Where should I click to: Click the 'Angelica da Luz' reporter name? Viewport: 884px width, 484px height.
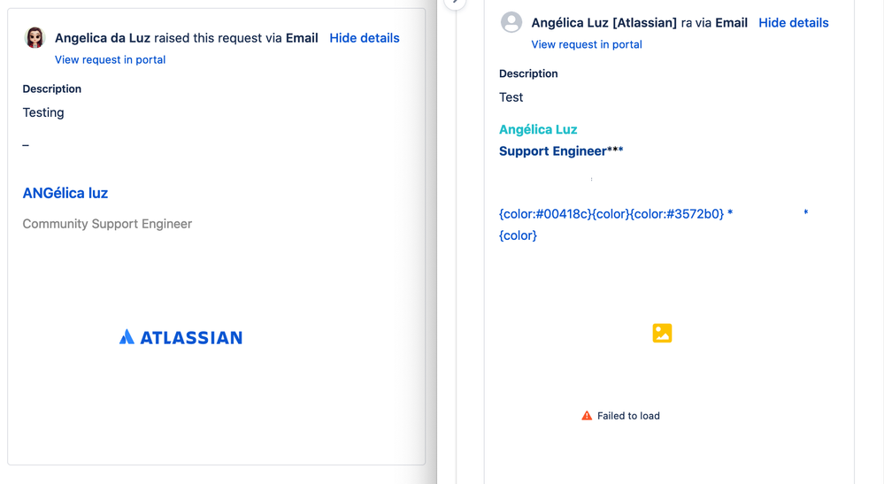pyautogui.click(x=103, y=38)
